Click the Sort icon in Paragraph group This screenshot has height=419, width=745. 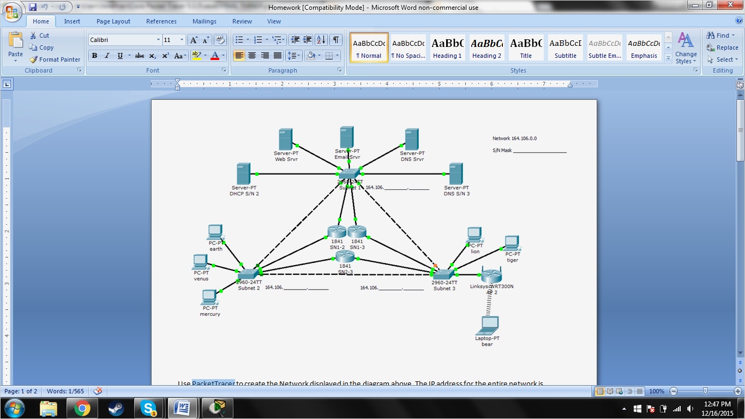[320, 39]
